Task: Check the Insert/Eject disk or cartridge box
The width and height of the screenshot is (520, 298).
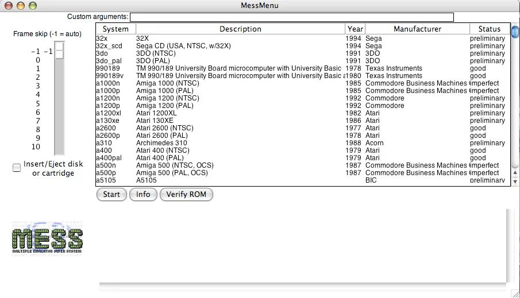Action: pos(17,168)
